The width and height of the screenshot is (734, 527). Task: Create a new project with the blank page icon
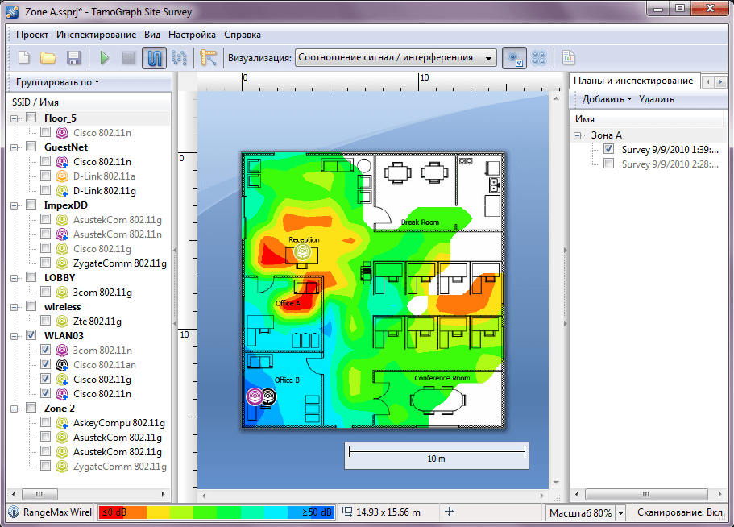pyautogui.click(x=23, y=58)
